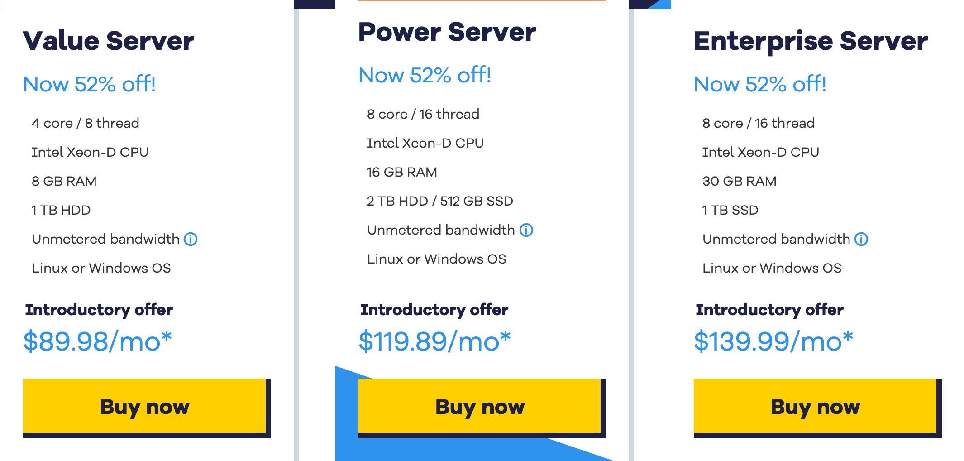The image size is (964, 461).
Task: Click the $89.98/mo price text
Action: click(97, 341)
